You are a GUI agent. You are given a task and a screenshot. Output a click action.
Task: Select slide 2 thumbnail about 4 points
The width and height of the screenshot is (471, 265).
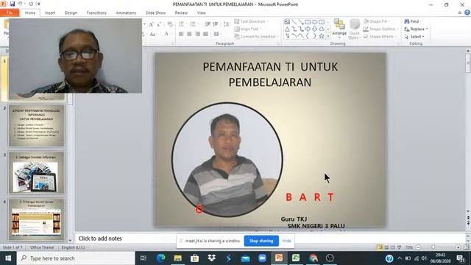coord(36,126)
